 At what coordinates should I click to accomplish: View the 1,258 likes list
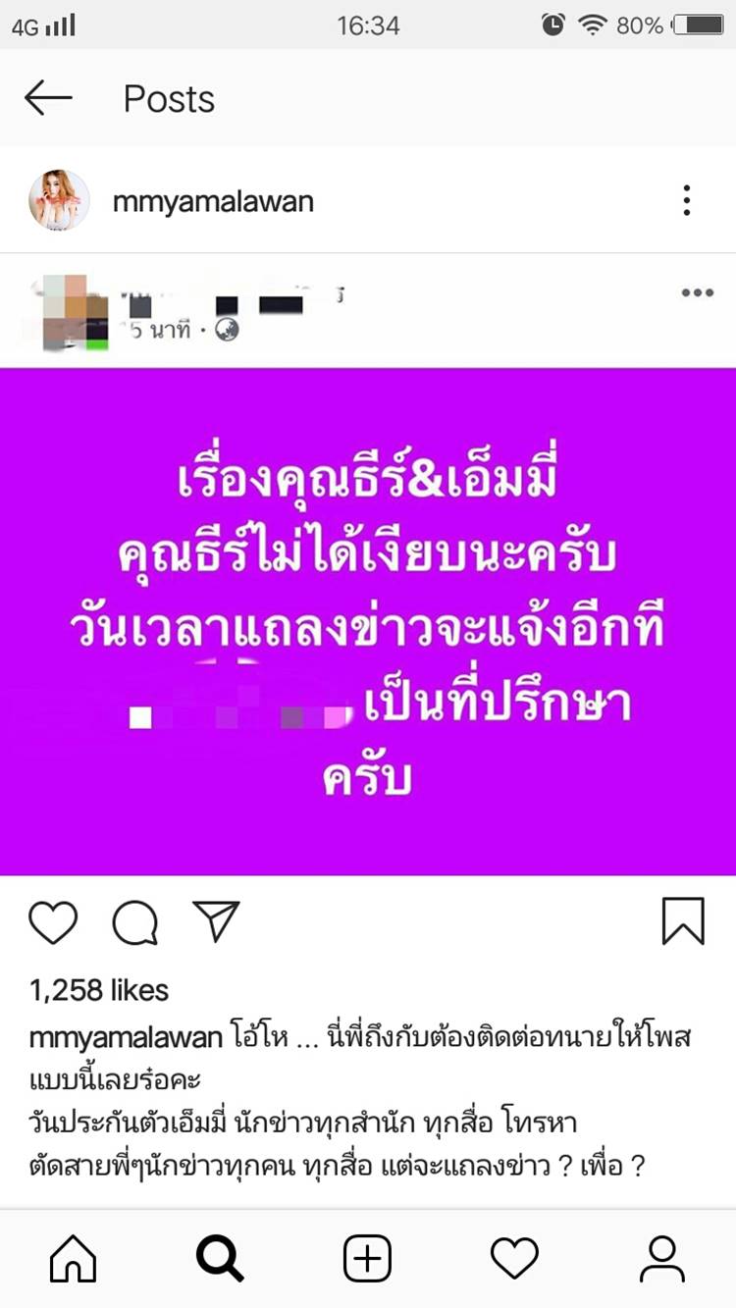[x=99, y=991]
